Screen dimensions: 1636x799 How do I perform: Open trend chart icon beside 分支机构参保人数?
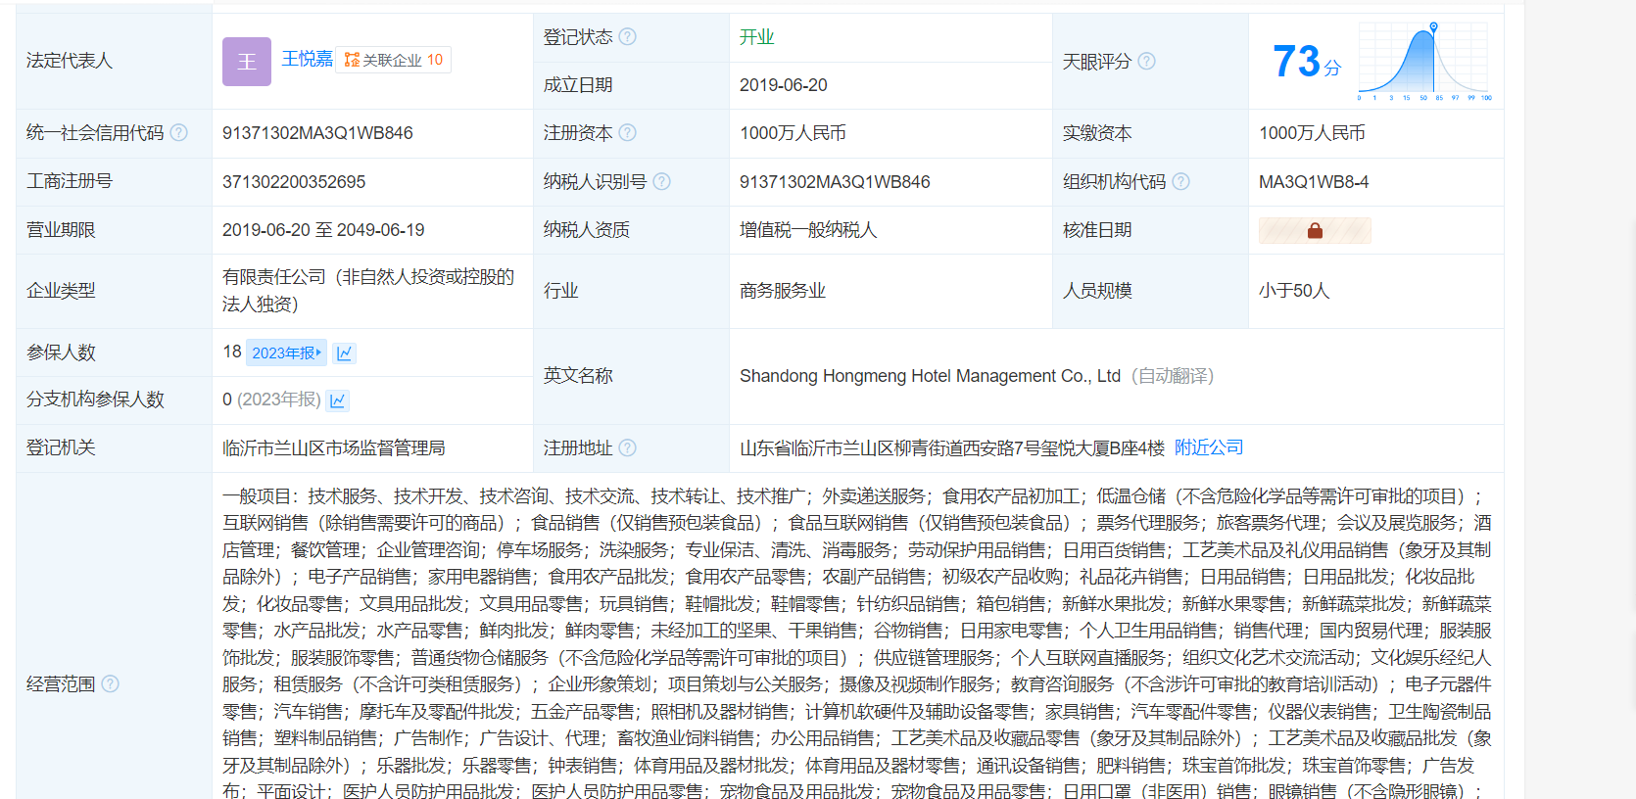338,399
